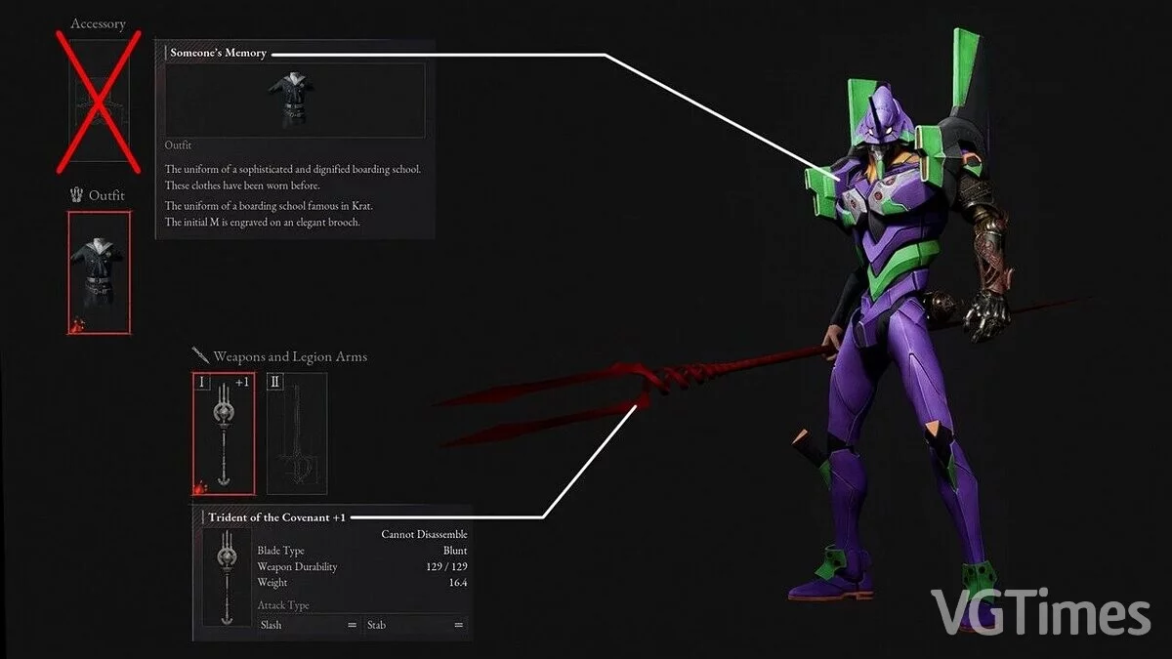
Task: Click the helmet icon beside the Outfit label
Action: [76, 195]
